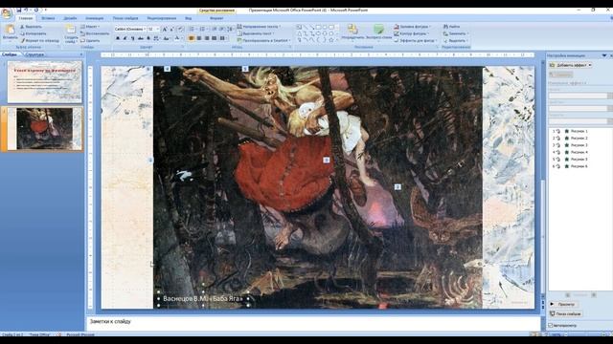The width and height of the screenshot is (613, 344).
Task: Click Select (Выделить) in editing group
Action: [x=455, y=40]
